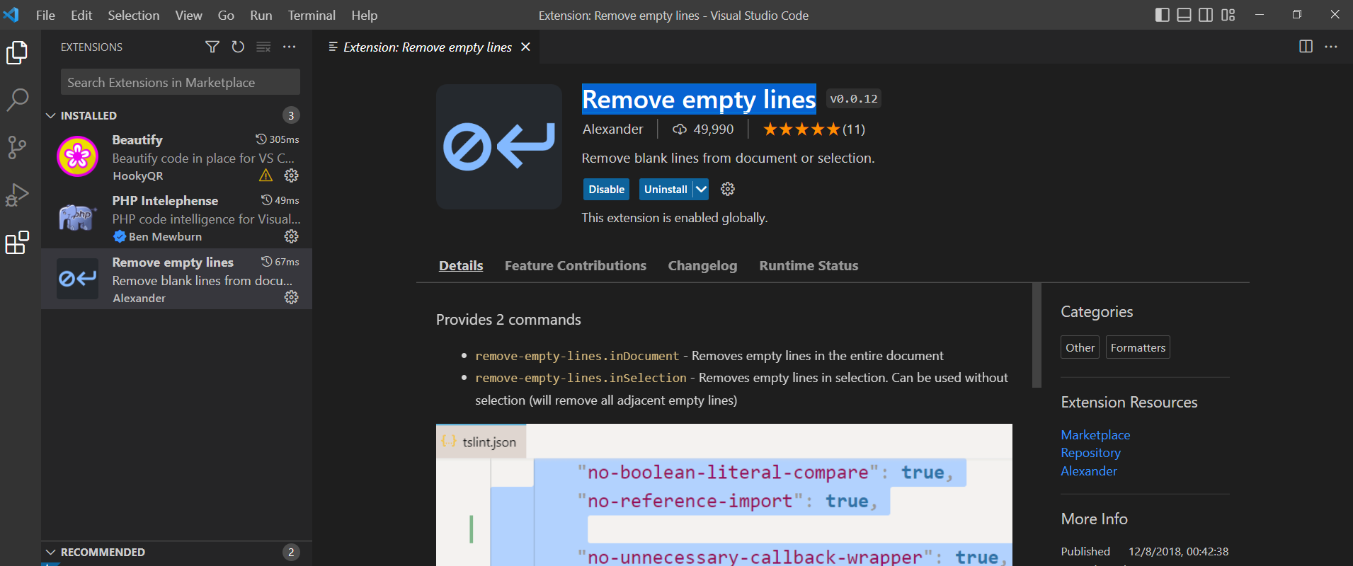Switch to the Details tab
Screen dimensions: 1353x566
click(461, 266)
